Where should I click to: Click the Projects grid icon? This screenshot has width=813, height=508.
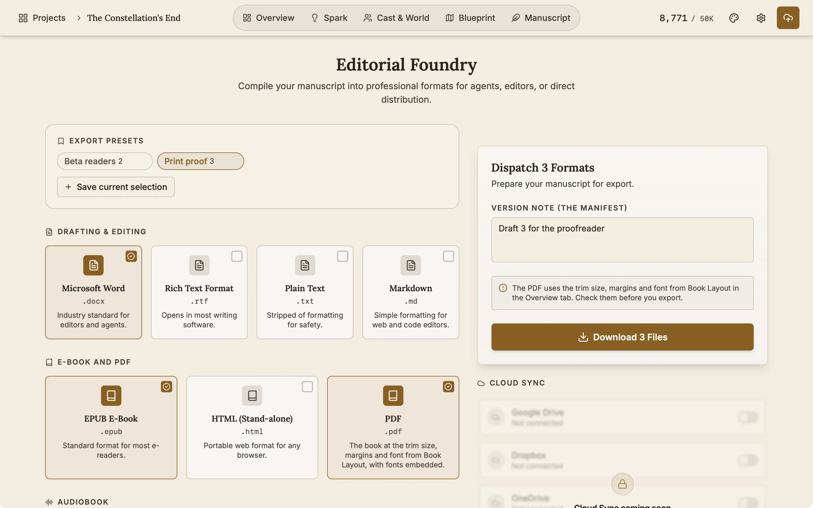[23, 18]
